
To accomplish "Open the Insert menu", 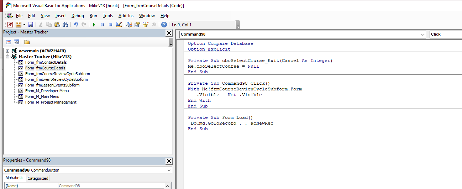I will [x=61, y=16].
